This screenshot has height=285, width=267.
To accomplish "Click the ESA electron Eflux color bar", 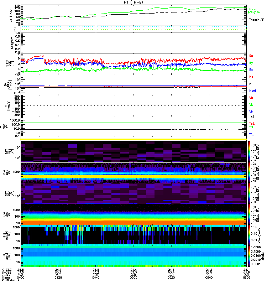I will point(249,214).
